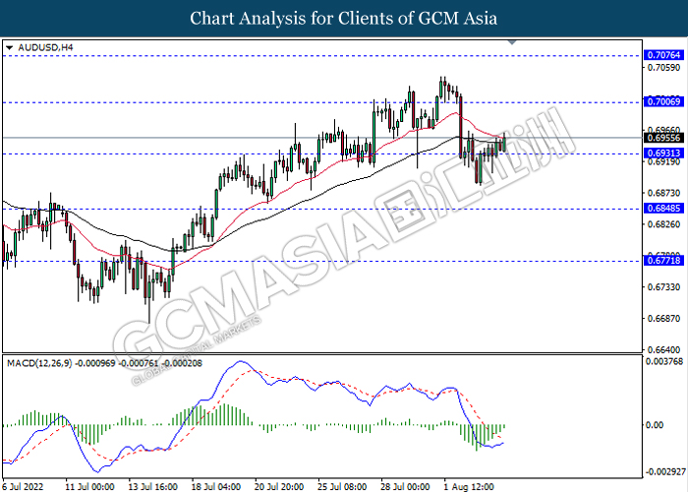
Task: Click the 0.67718 level price label
Action: coord(663,261)
